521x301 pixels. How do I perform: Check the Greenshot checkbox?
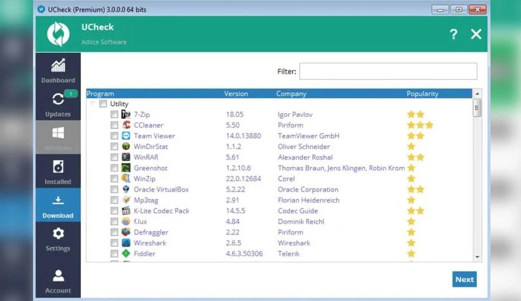tap(114, 168)
